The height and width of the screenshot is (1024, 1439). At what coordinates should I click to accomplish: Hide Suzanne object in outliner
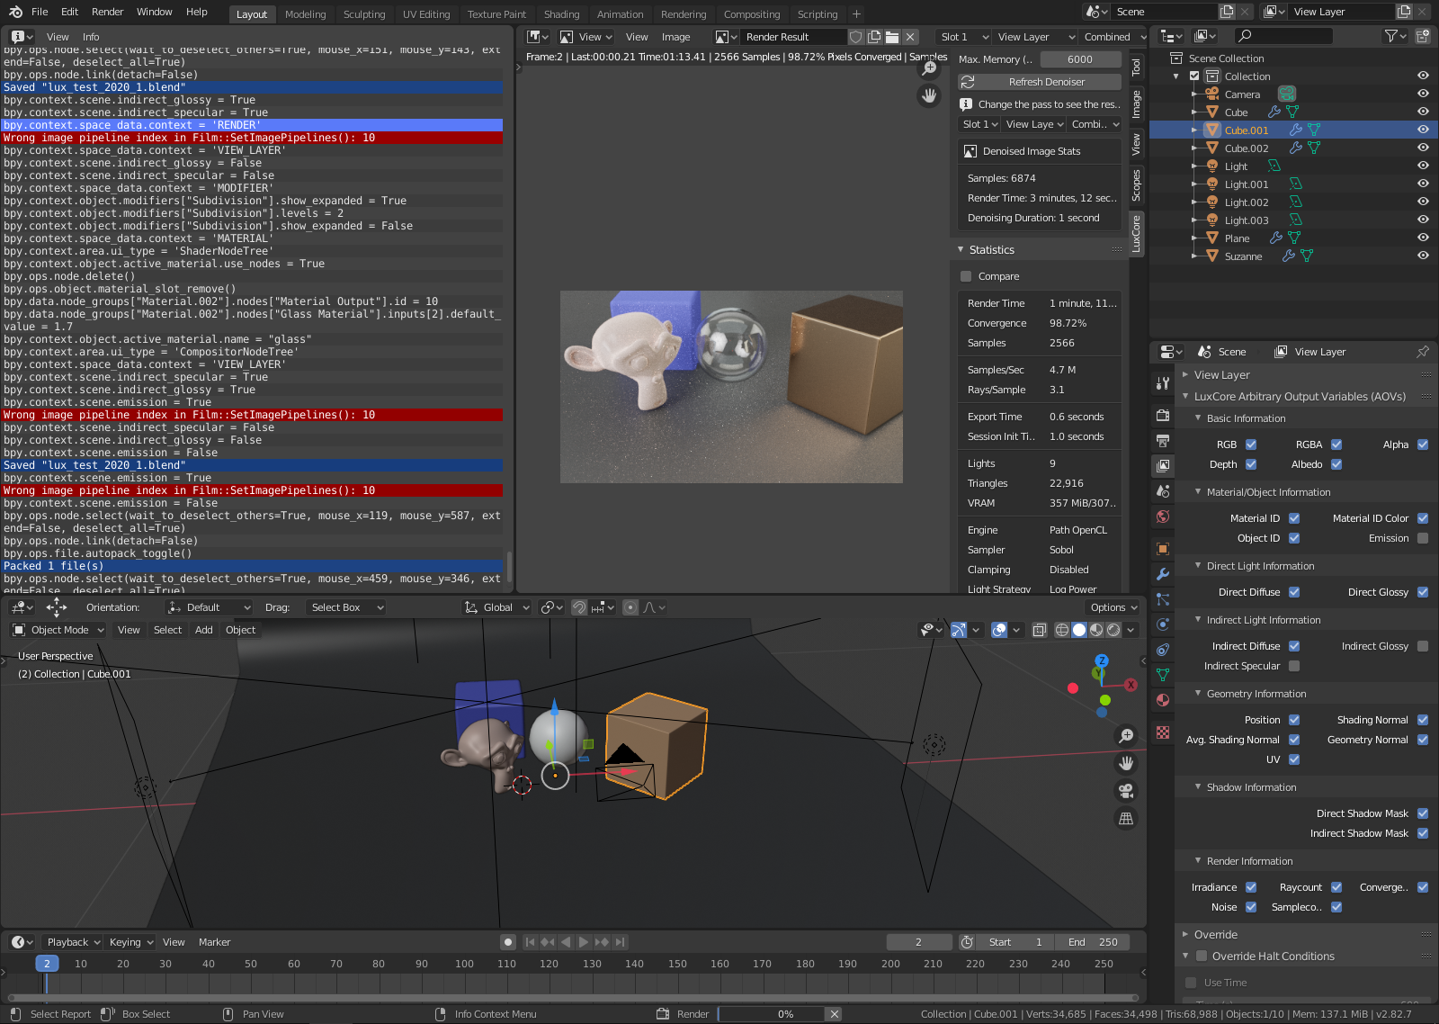1423,256
